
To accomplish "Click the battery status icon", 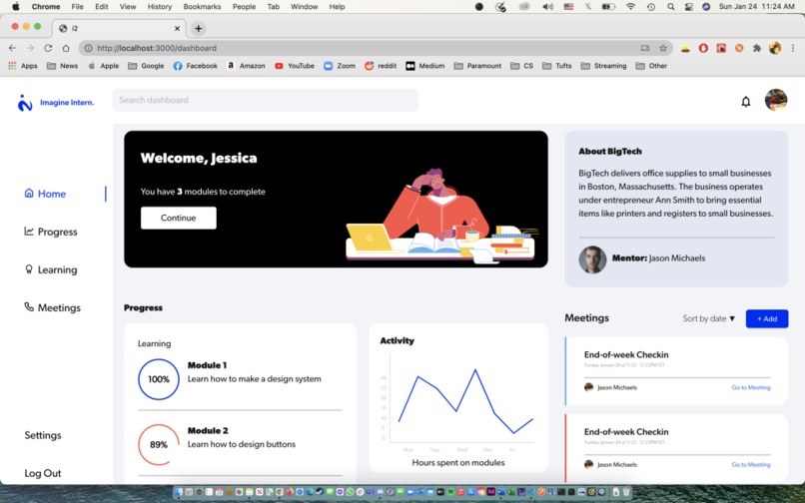I will click(608, 7).
